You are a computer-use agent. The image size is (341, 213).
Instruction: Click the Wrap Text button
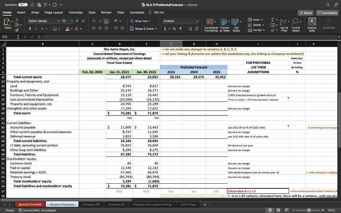[140, 21]
